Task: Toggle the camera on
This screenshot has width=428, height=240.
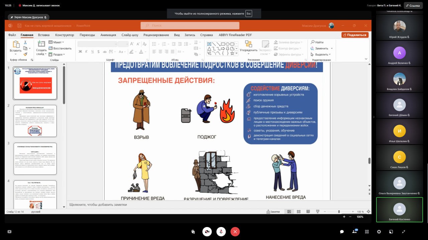Action: click(207, 232)
